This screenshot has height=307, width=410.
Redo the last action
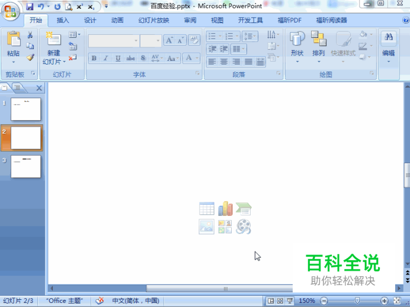pyautogui.click(x=57, y=7)
